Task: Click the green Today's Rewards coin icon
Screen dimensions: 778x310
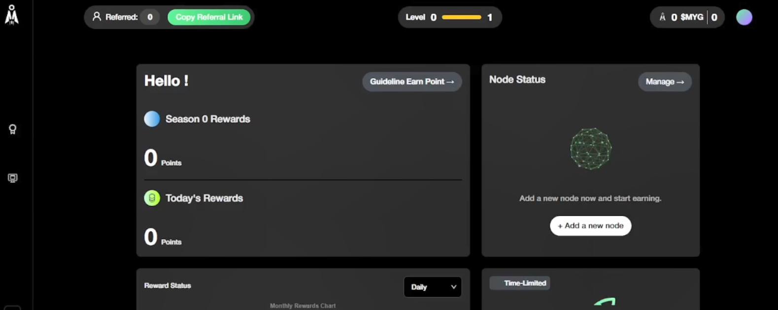Action: [x=152, y=198]
